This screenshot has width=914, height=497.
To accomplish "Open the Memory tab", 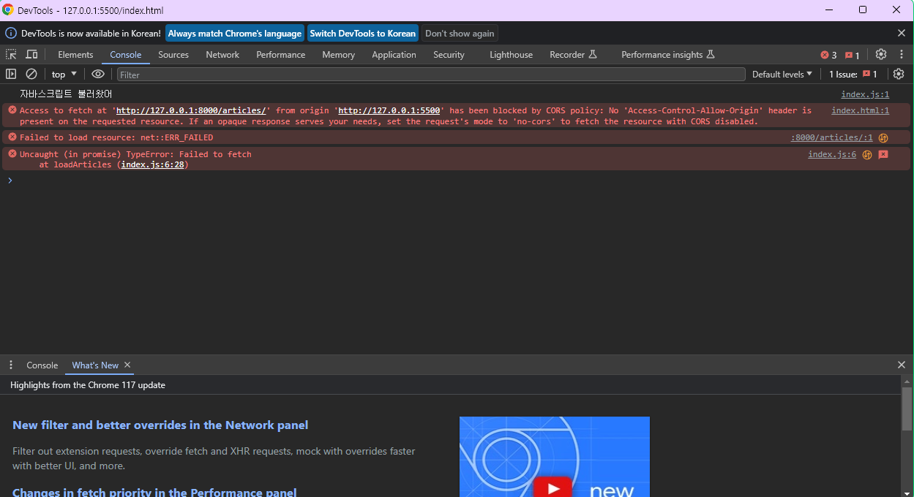I will 338,55.
